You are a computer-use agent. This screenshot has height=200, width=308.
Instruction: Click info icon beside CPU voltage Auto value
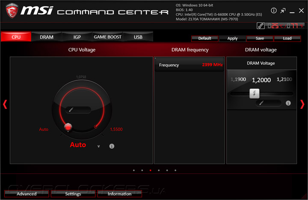pos(112,146)
